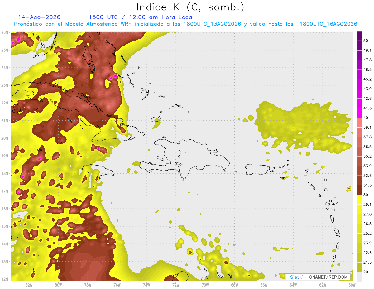
Task: Click the colorbar value "37.8"
Action: click(x=367, y=137)
